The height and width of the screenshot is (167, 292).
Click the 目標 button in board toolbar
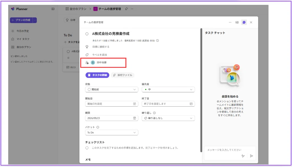(71, 20)
